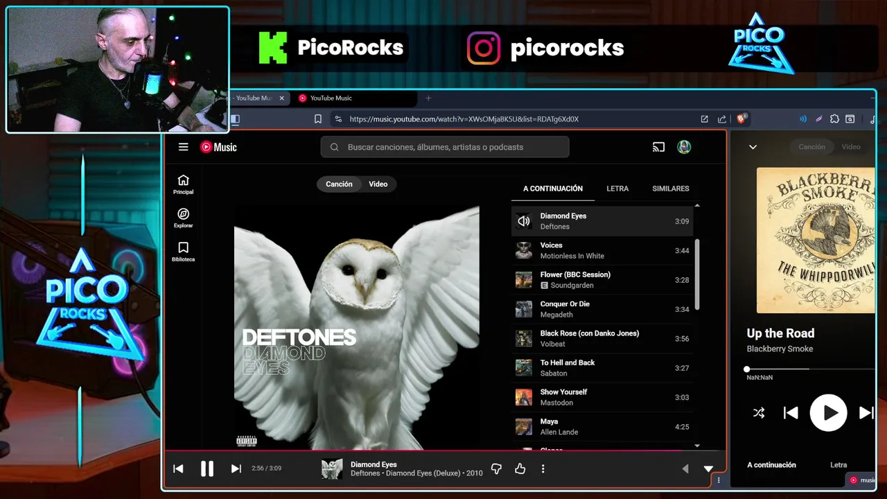Screen dimensions: 887x499
Task: Open Biblioteca in the sidebar
Action: 183,252
